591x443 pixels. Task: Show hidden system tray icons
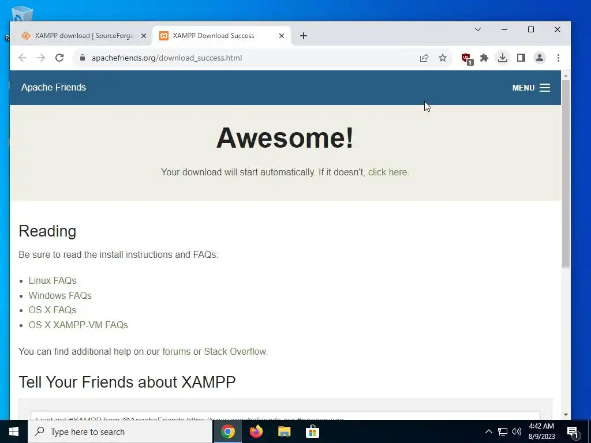tap(488, 431)
